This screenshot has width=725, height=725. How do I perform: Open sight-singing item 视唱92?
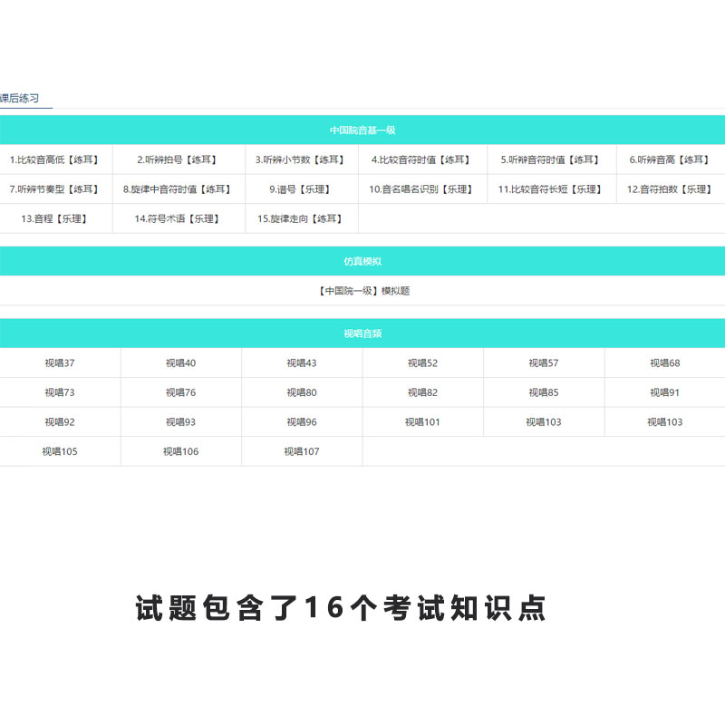(x=60, y=422)
